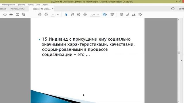Click the read mode scrolling icon
The image size is (184, 103).
click(112, 15)
